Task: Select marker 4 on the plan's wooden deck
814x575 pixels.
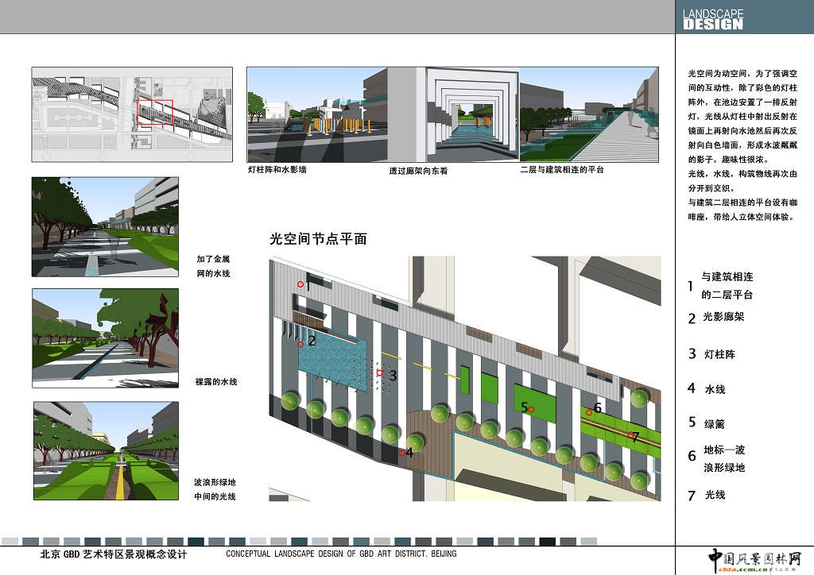Action: pos(402,453)
